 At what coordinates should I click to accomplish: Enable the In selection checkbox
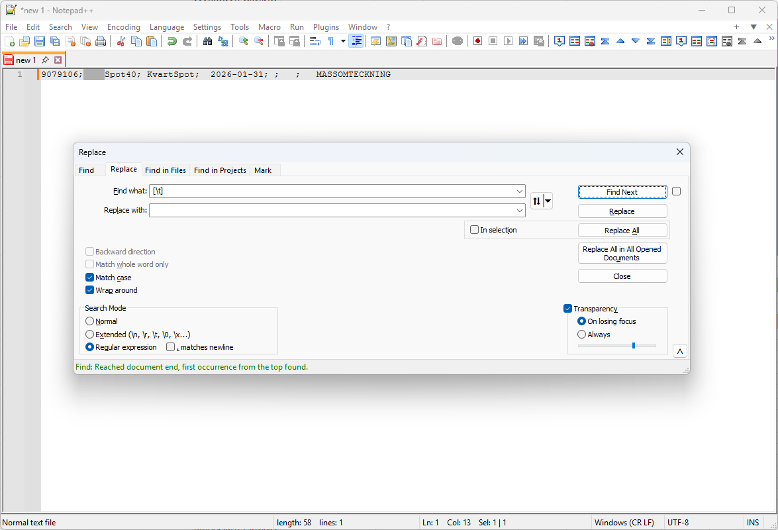pos(474,230)
